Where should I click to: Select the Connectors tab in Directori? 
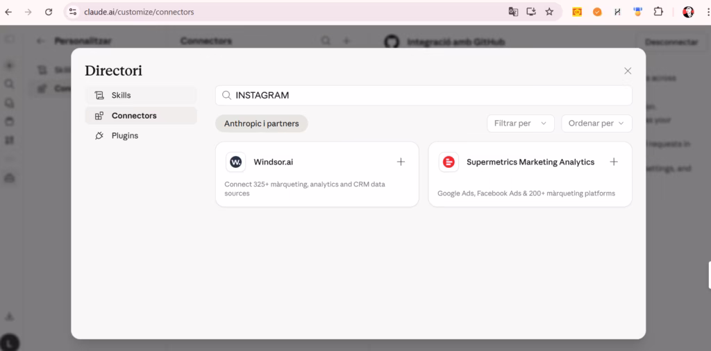140,115
